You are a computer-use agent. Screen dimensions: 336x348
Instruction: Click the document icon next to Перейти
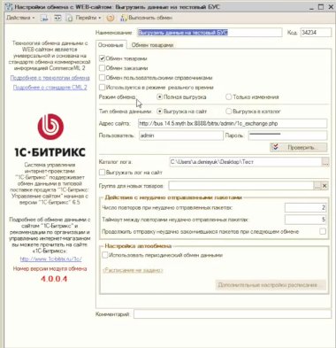(x=69, y=18)
